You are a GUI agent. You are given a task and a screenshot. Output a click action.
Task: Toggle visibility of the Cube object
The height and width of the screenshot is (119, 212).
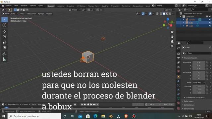(210, 23)
